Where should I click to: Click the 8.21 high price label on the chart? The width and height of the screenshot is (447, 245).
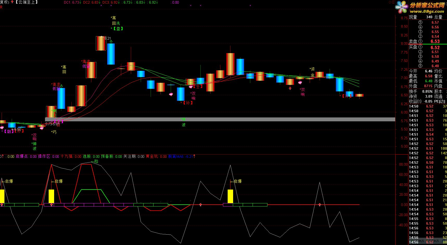[107, 38]
